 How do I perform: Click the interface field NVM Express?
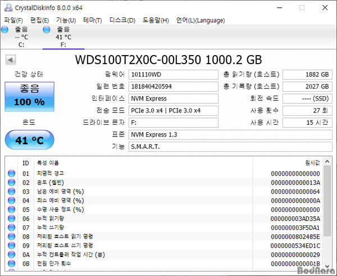[x=174, y=98]
